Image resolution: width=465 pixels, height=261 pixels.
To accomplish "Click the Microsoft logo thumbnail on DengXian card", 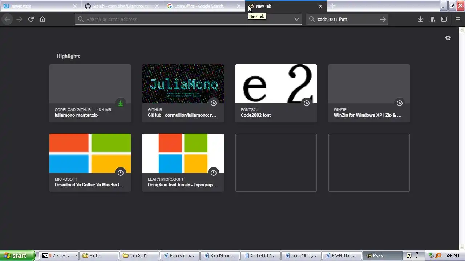I will (x=183, y=153).
